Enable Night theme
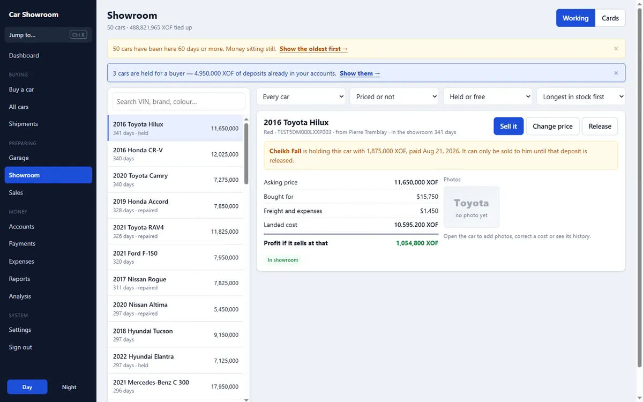The height and width of the screenshot is (402, 643). tap(69, 387)
